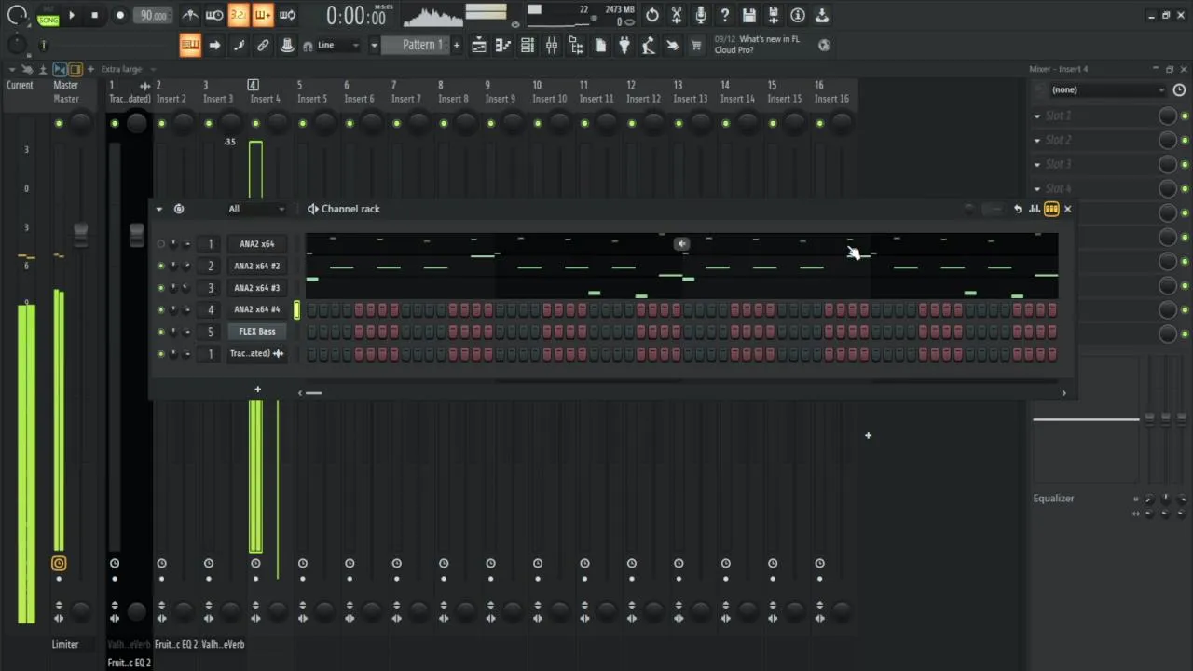Open the FLEX Bass channel button
This screenshot has height=671, width=1193.
coord(256,332)
